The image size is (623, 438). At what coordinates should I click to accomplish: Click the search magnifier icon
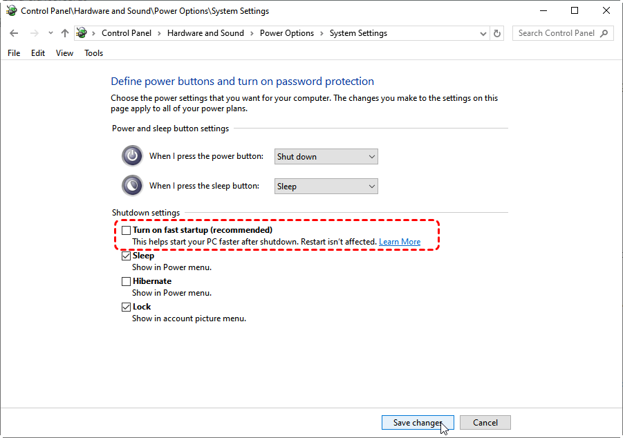point(604,33)
